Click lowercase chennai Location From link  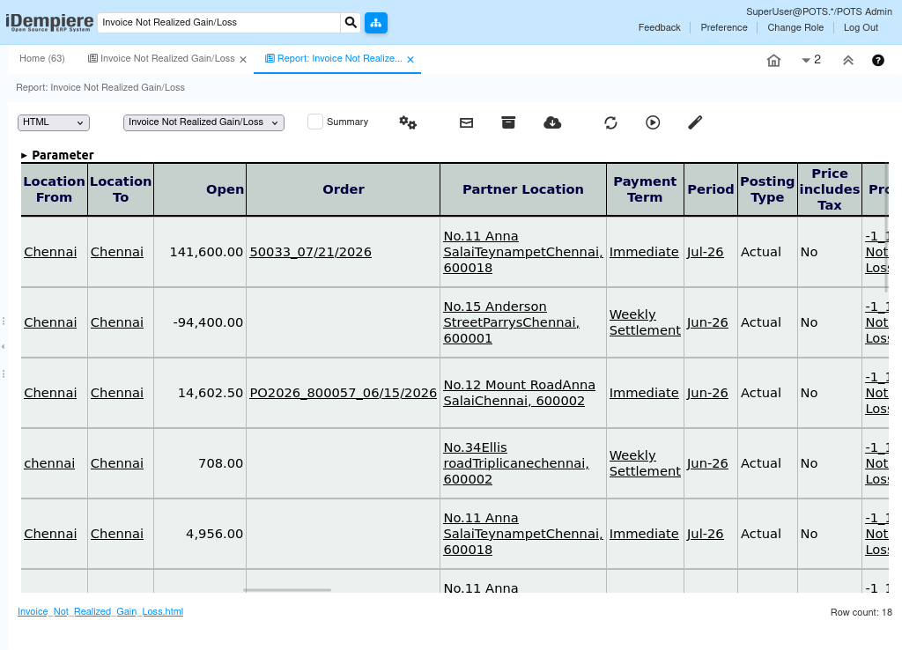point(49,463)
